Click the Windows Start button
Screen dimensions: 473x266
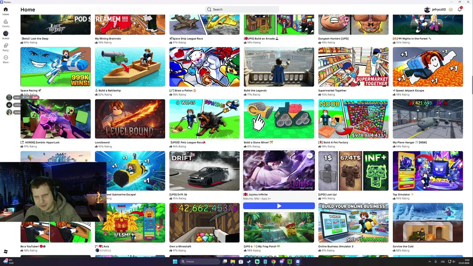click(175, 262)
